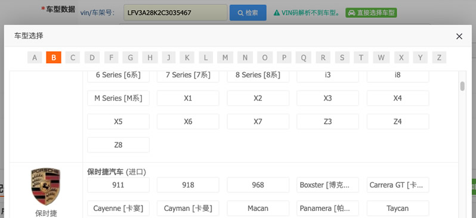Switch to the letter A tab
The height and width of the screenshot is (218, 476).
coord(35,57)
